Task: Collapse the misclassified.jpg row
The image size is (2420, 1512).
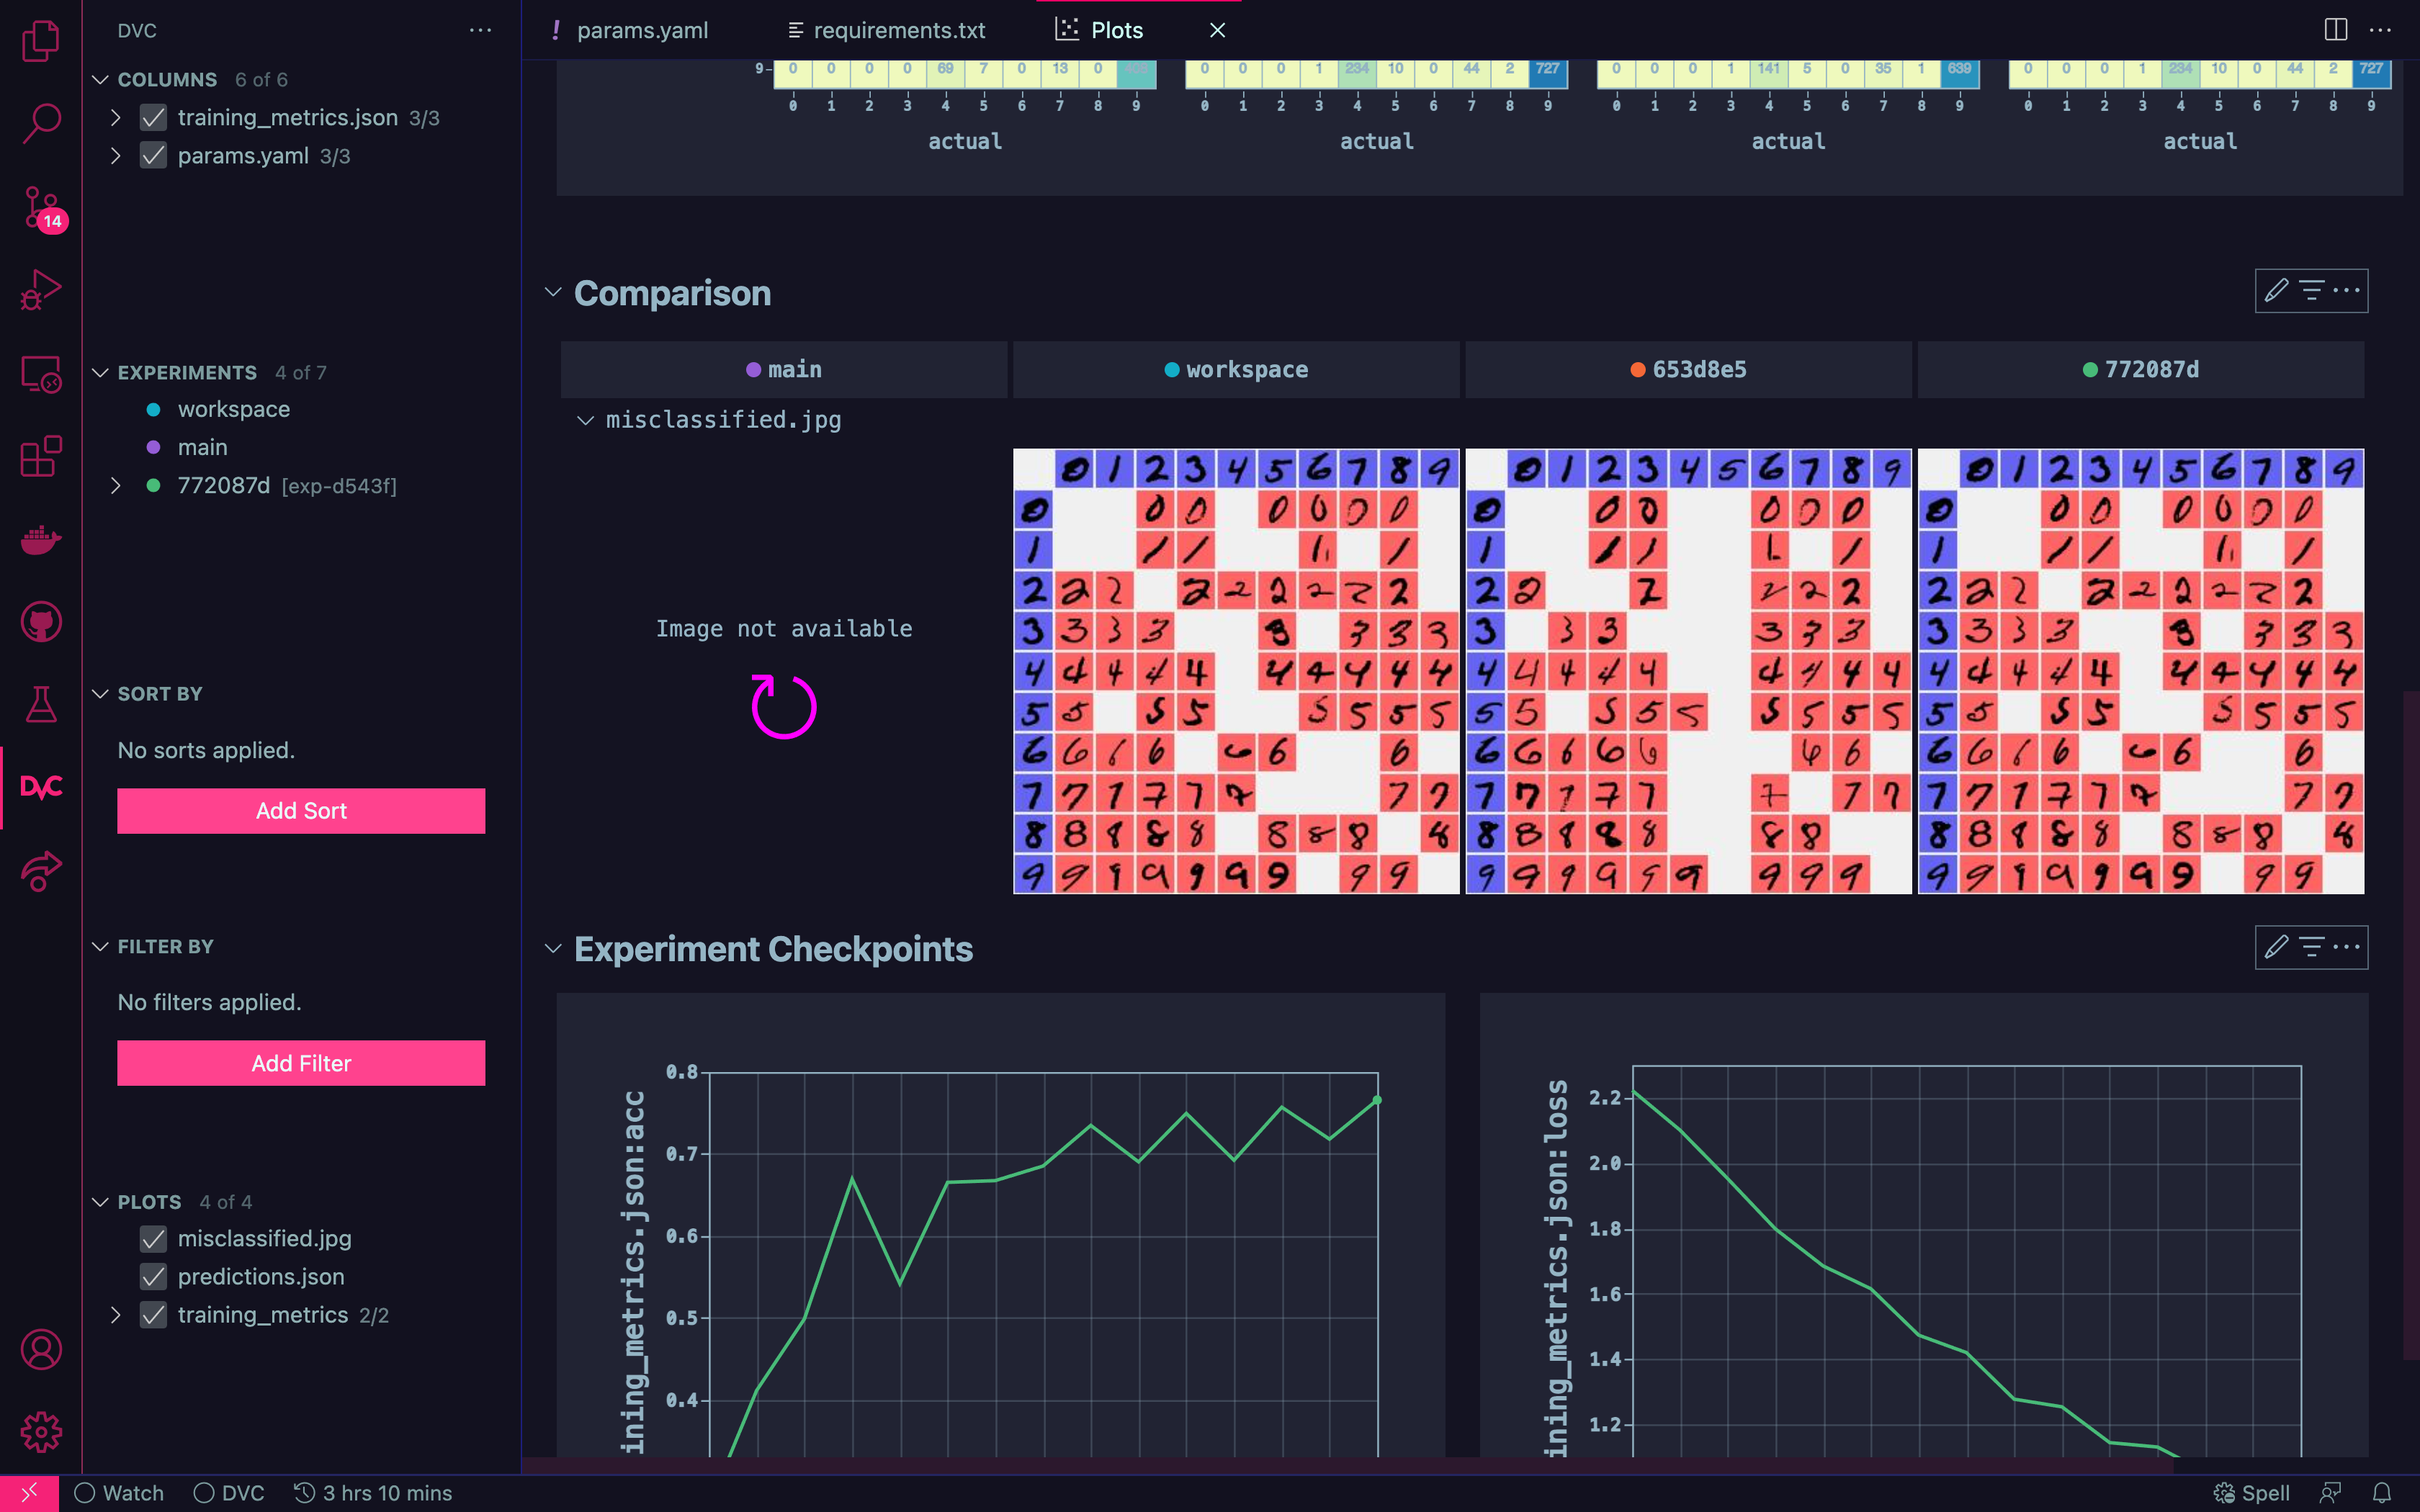Action: 585,420
